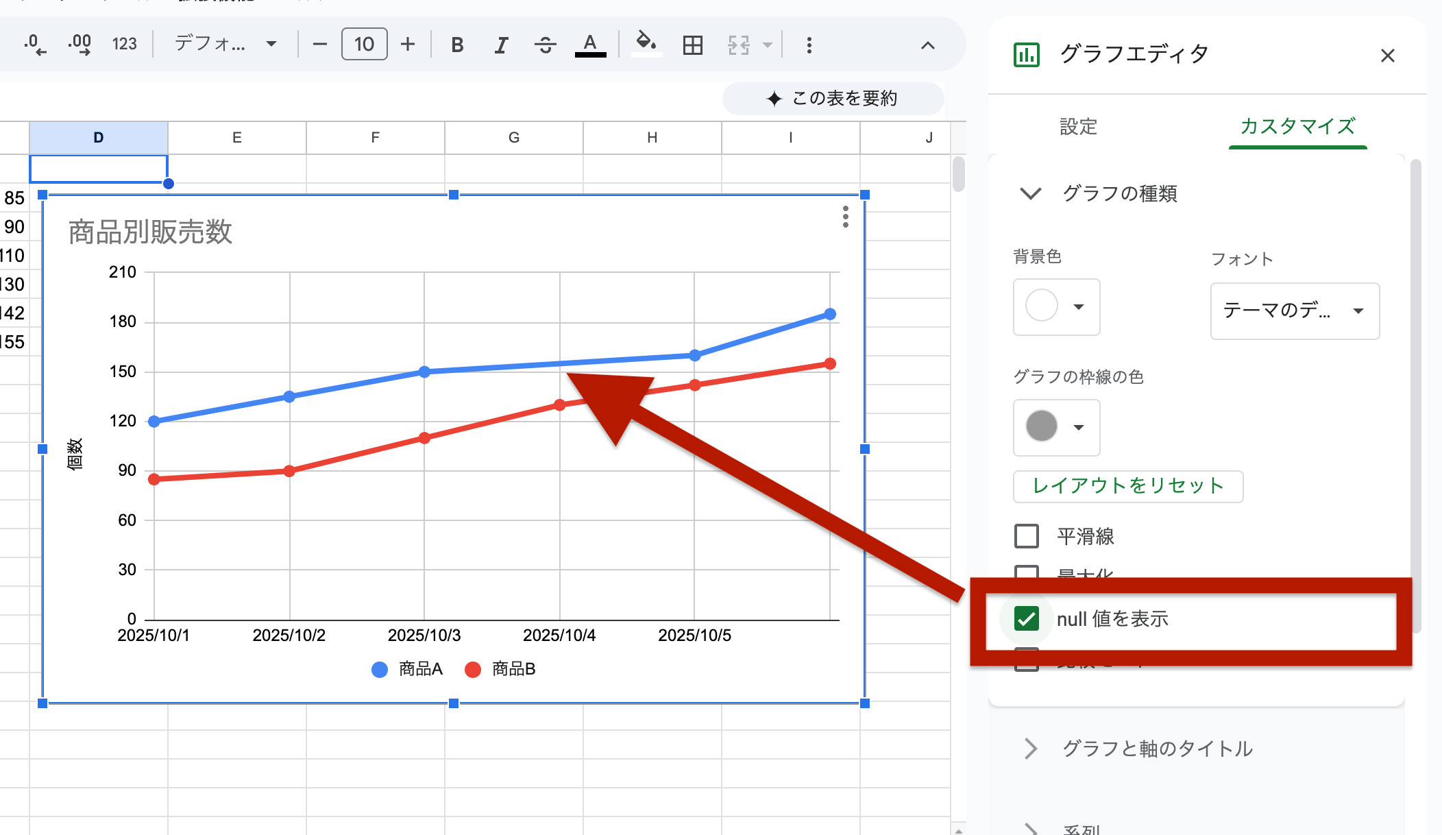Disable the null 値を表示 checkbox
Screen dimensions: 1442x835
point(1026,618)
